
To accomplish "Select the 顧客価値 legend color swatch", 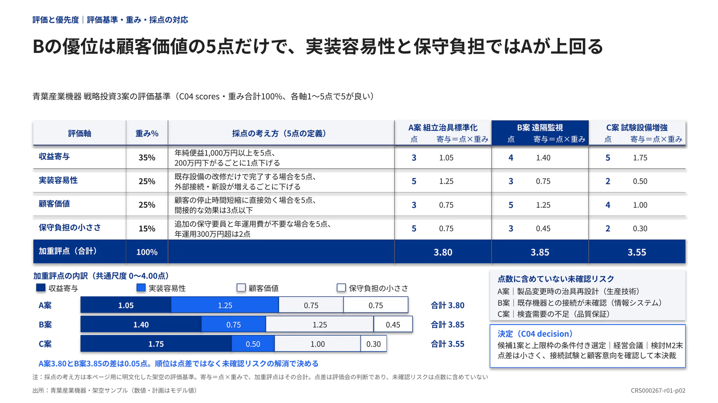I will click(241, 288).
